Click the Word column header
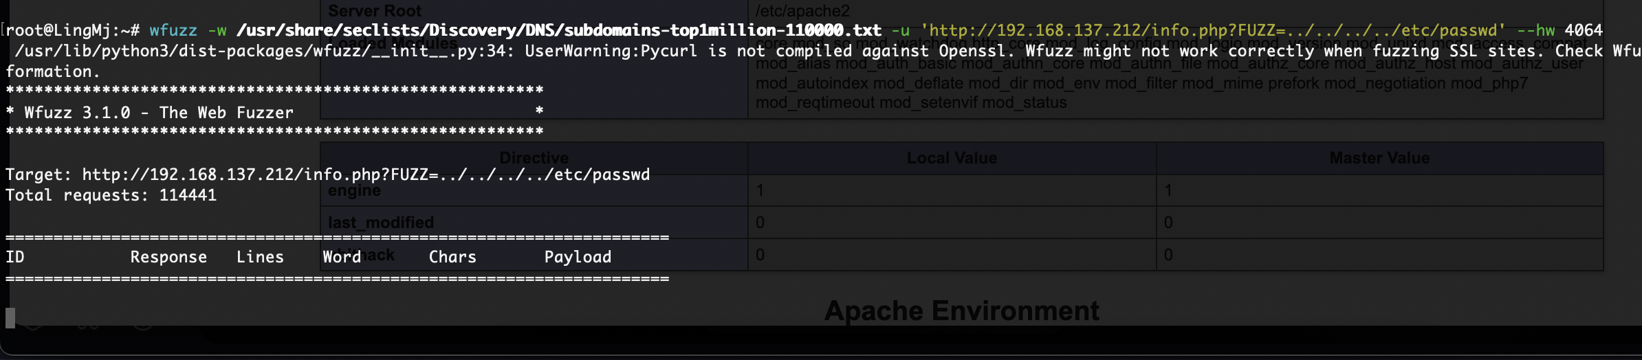 click(342, 257)
